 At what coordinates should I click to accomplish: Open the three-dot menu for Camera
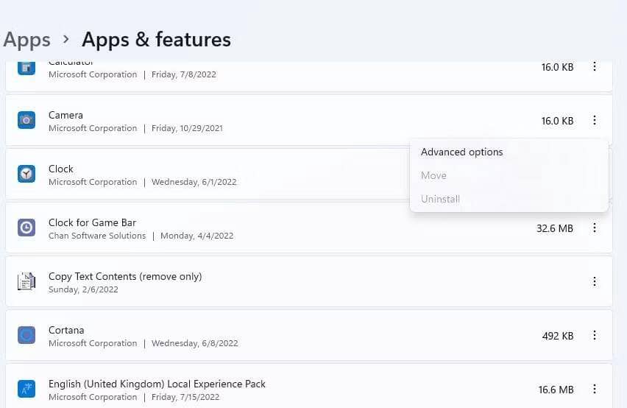click(x=595, y=121)
